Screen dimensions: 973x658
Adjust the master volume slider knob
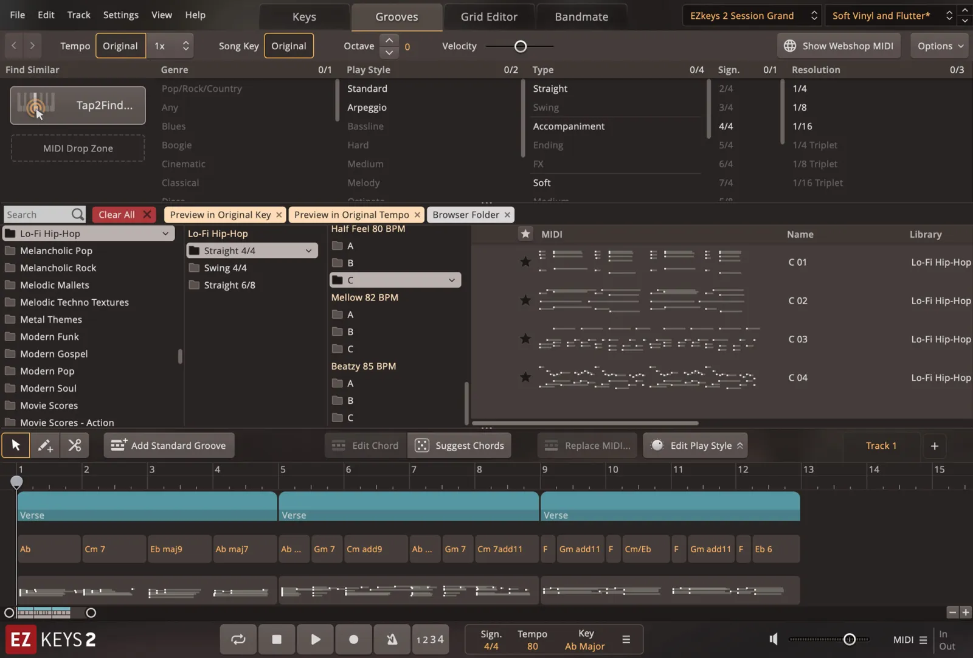tap(850, 639)
